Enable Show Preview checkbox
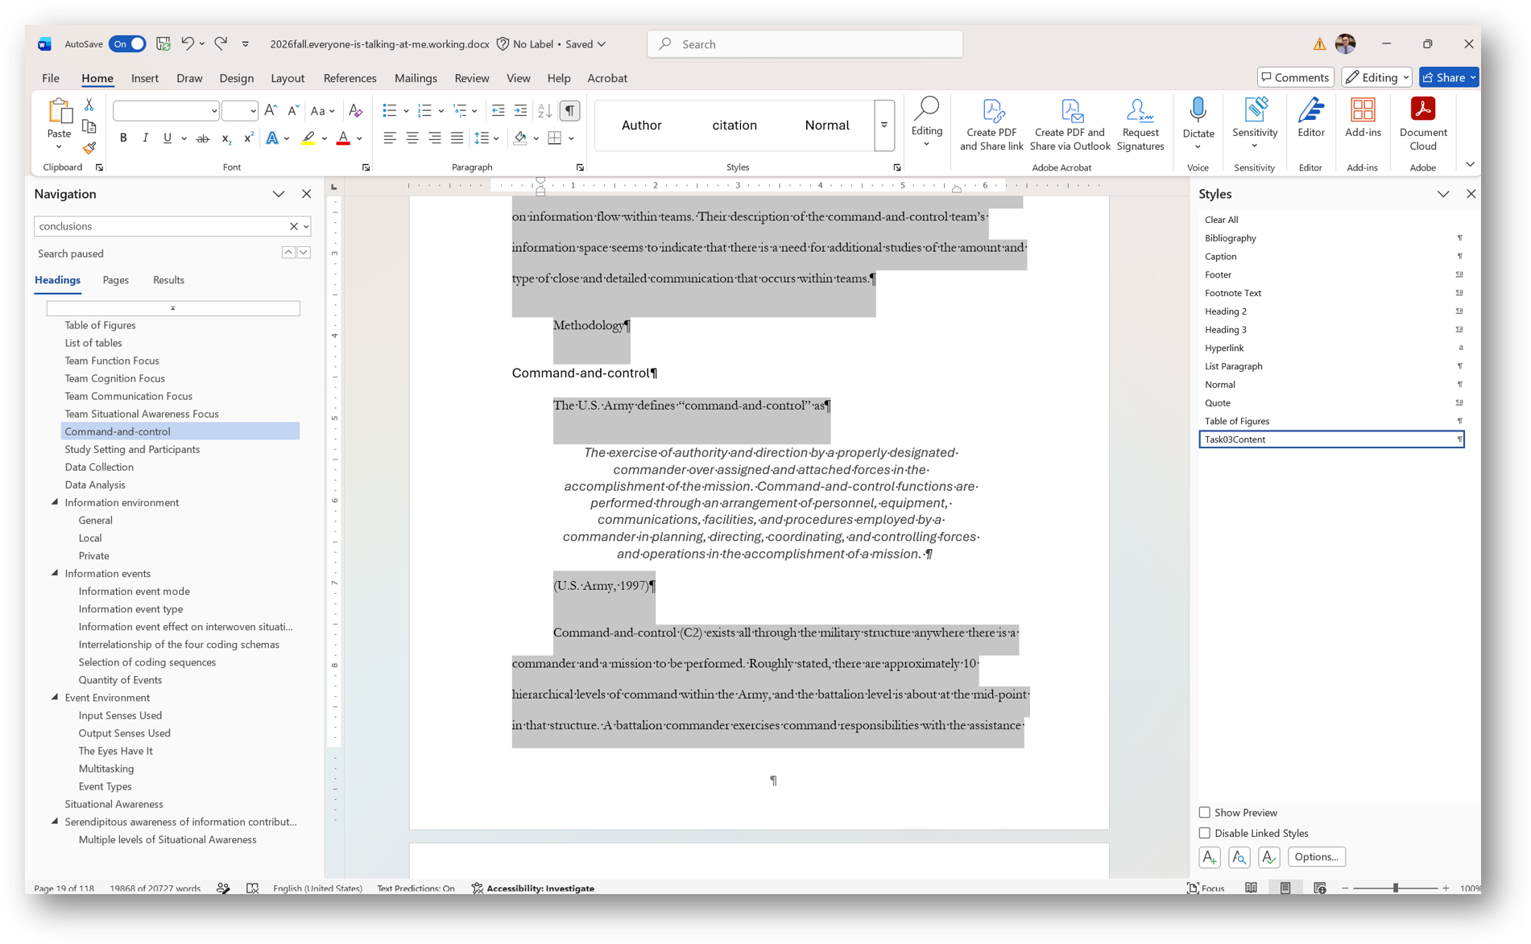The width and height of the screenshot is (1531, 944). (1205, 813)
